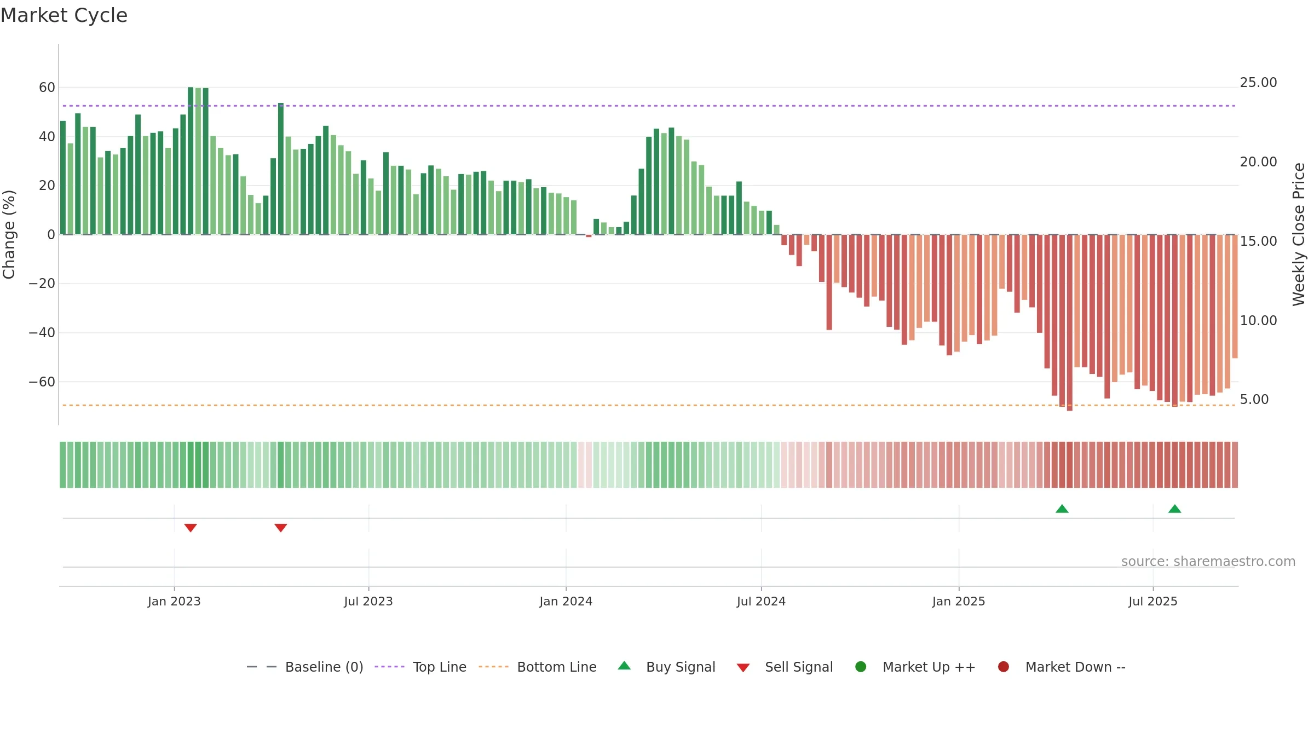Toggle the Market Down -- legend entry

[x=1061, y=667]
